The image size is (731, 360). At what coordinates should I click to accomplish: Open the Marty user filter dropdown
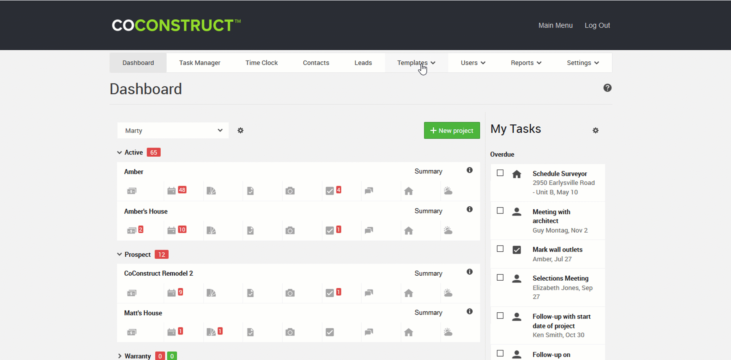click(x=173, y=130)
